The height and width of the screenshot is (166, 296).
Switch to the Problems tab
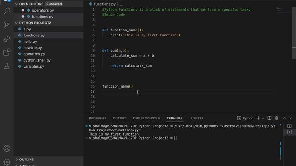pyautogui.click(x=98, y=118)
